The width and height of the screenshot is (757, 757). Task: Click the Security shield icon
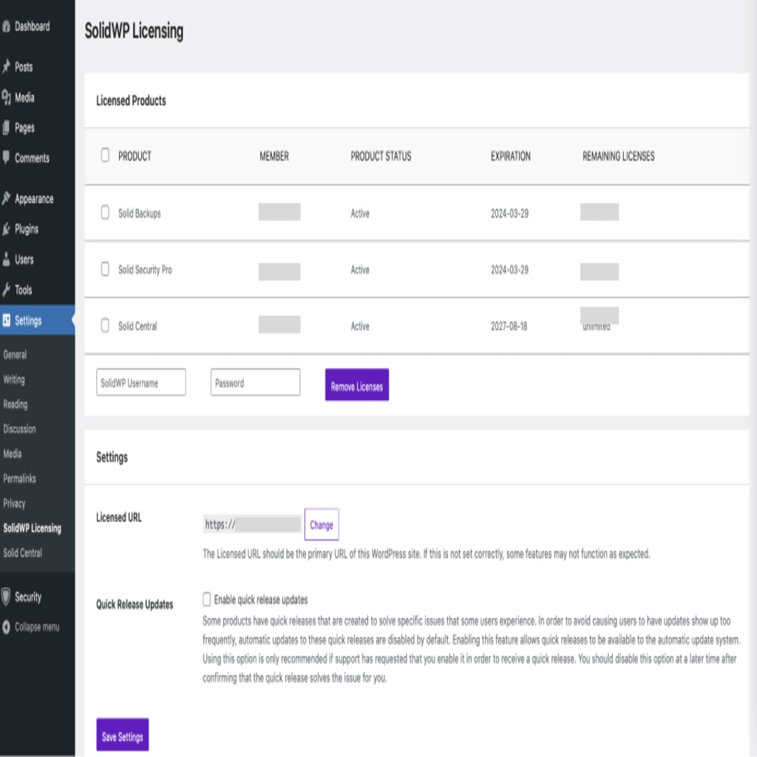tap(6, 597)
